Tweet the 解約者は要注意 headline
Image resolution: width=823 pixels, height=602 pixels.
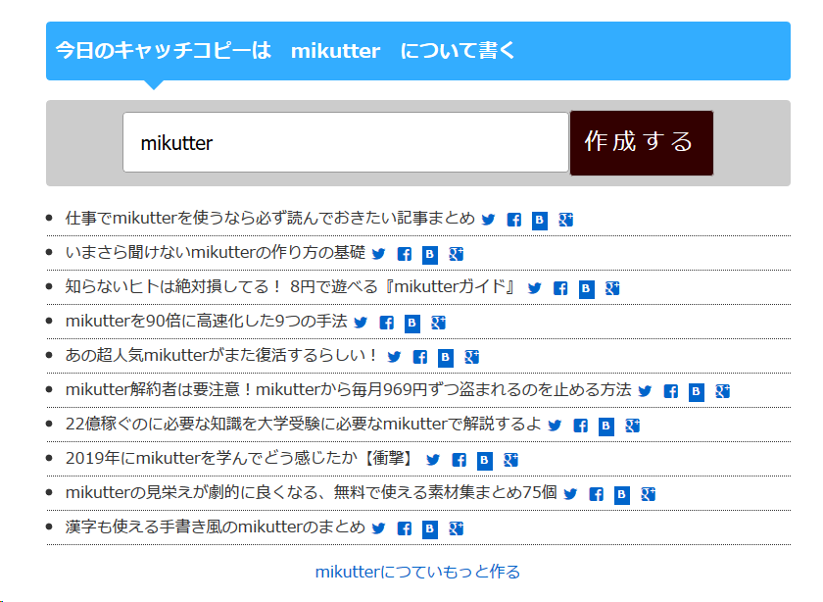click(x=645, y=392)
